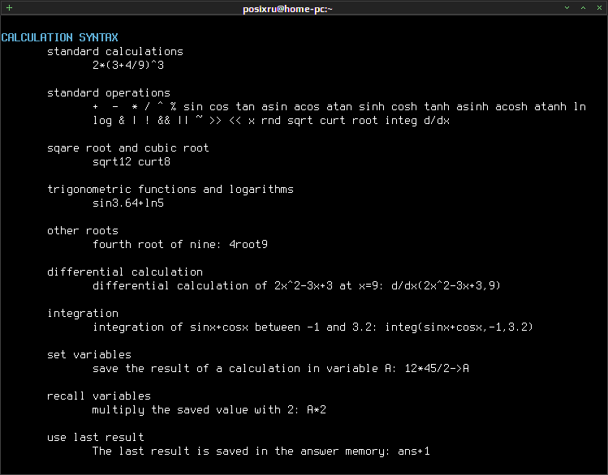Click the plus icon in the title bar
The height and width of the screenshot is (475, 608).
pos(9,7)
